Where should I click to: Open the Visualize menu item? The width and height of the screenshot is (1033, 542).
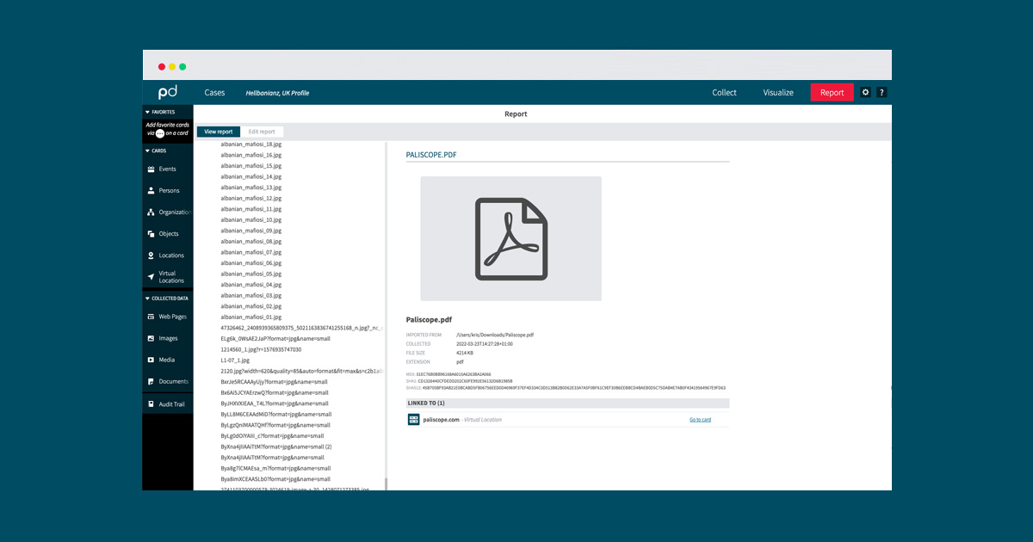point(778,93)
